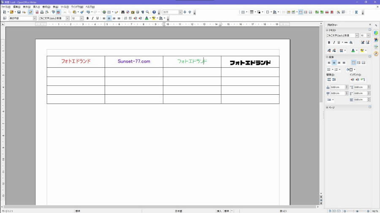Image resolution: width=380 pixels, height=213 pixels.
Task: Run Spelling and Grammar check icon
Action: [54, 12]
